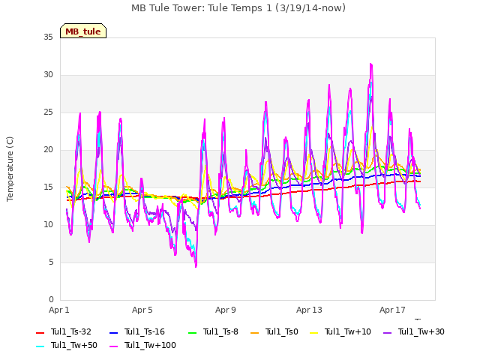Screen dimensions: 480x360
Task: Click the 15 y-axis tick label
Action: pyautogui.click(x=48, y=187)
